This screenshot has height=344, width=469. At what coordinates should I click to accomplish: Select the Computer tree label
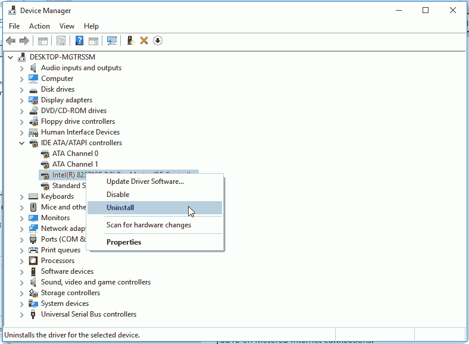[57, 79]
